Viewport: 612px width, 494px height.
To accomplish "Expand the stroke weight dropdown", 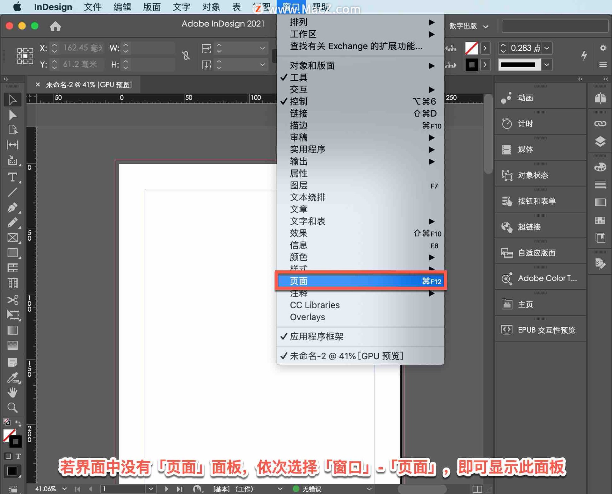I will click(x=547, y=48).
